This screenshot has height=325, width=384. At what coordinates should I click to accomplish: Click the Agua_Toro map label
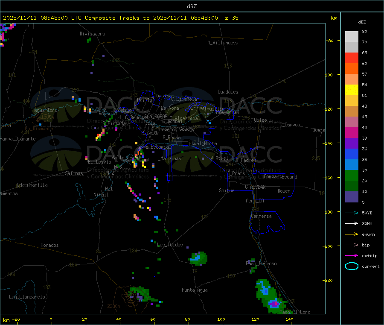(x=46, y=110)
